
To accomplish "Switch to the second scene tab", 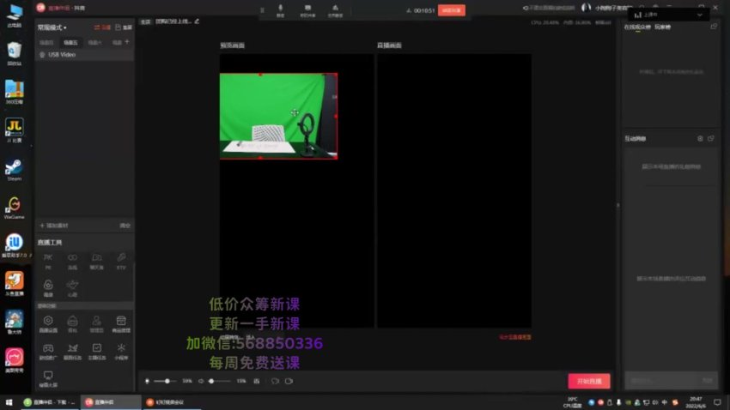I will (x=70, y=41).
